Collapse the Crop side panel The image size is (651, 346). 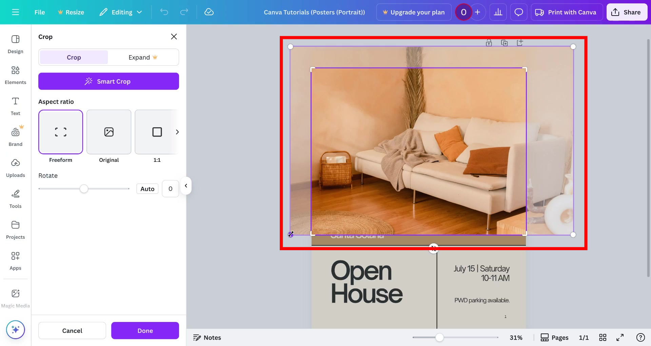coord(186,186)
